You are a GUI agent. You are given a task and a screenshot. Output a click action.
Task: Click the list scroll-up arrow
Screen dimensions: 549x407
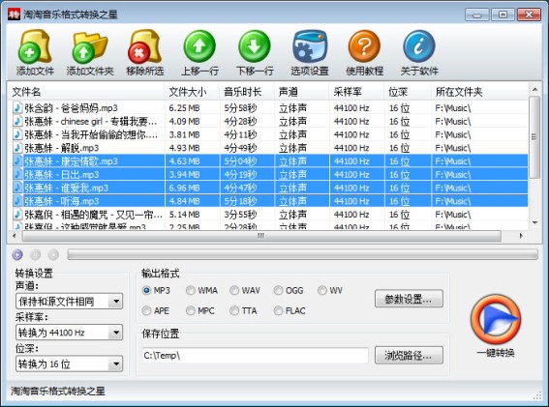click(x=534, y=90)
